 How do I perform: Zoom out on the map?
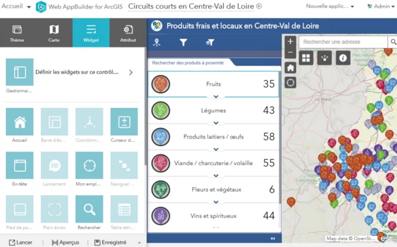[290, 53]
